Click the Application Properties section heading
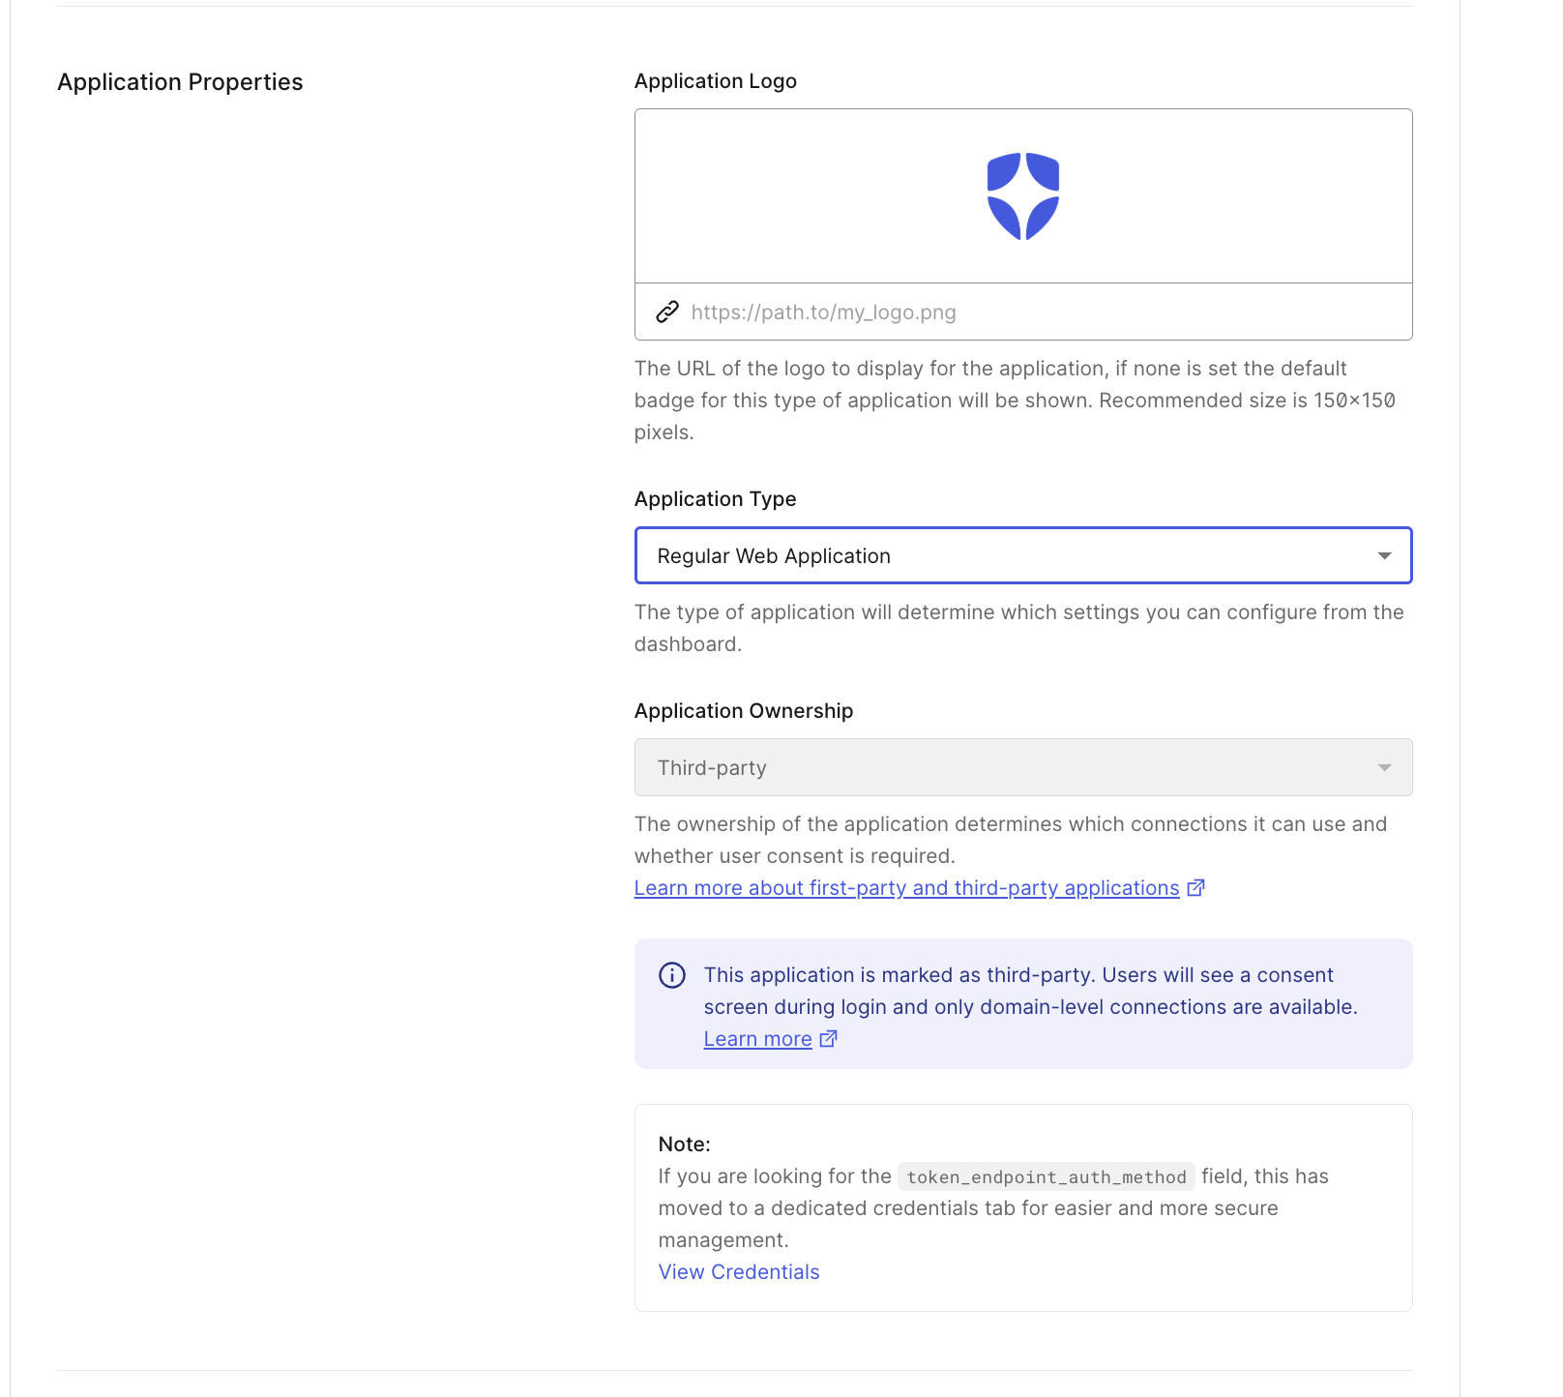This screenshot has width=1563, height=1397. coord(180,82)
